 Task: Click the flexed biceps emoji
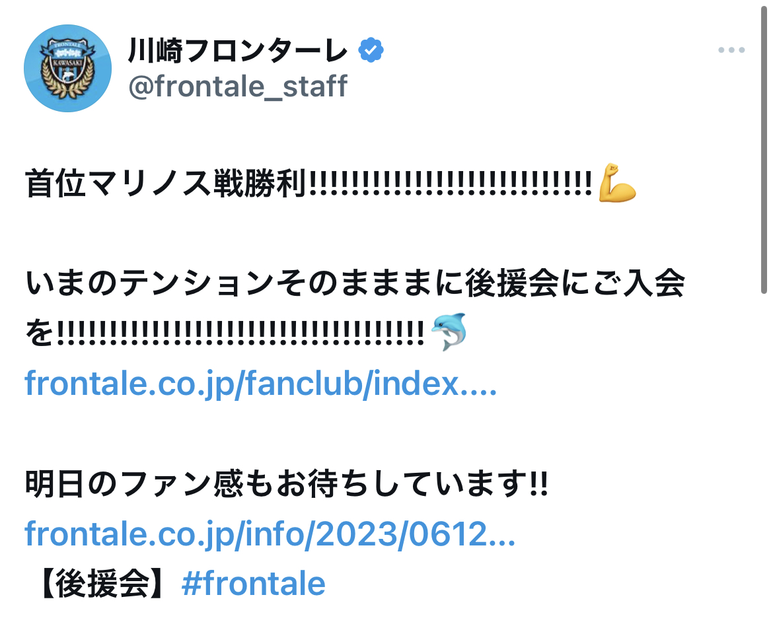point(616,183)
